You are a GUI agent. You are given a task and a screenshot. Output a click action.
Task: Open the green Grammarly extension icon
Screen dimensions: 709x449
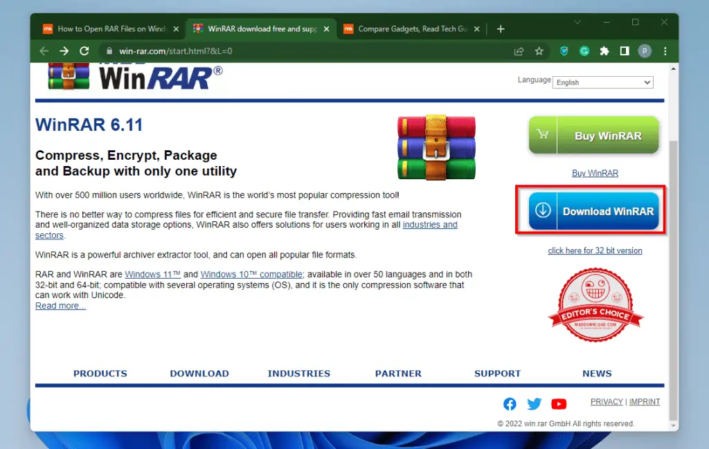pyautogui.click(x=584, y=51)
